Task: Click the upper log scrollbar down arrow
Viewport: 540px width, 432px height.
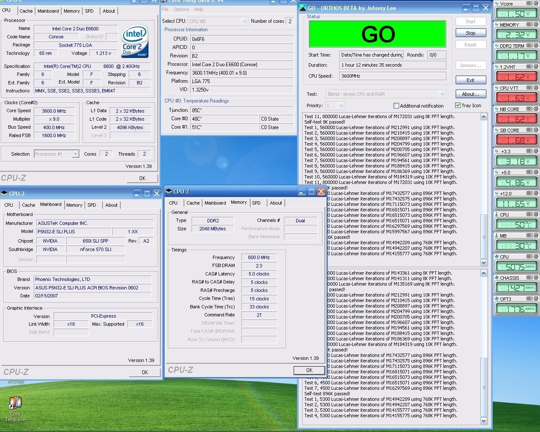Action: pyautogui.click(x=483, y=262)
